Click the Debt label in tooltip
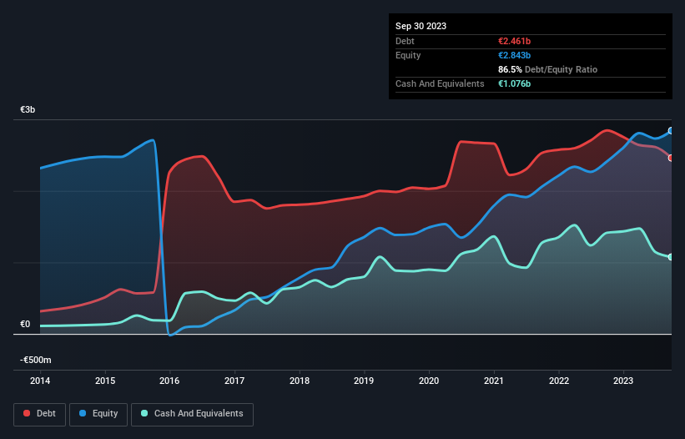Viewport: 685px width, 439px height. coord(405,41)
